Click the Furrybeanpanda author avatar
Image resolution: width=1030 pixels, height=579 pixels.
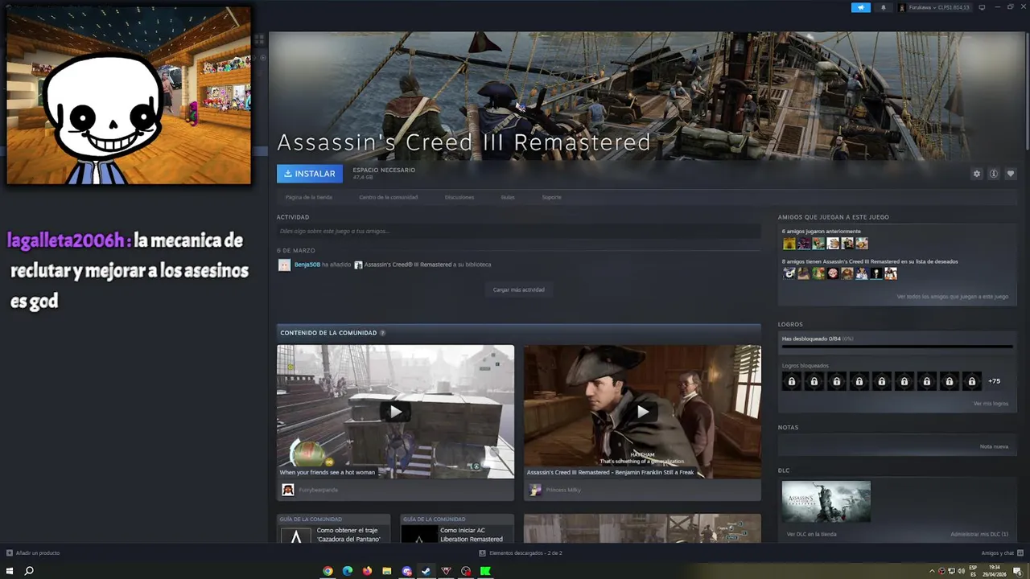point(288,490)
